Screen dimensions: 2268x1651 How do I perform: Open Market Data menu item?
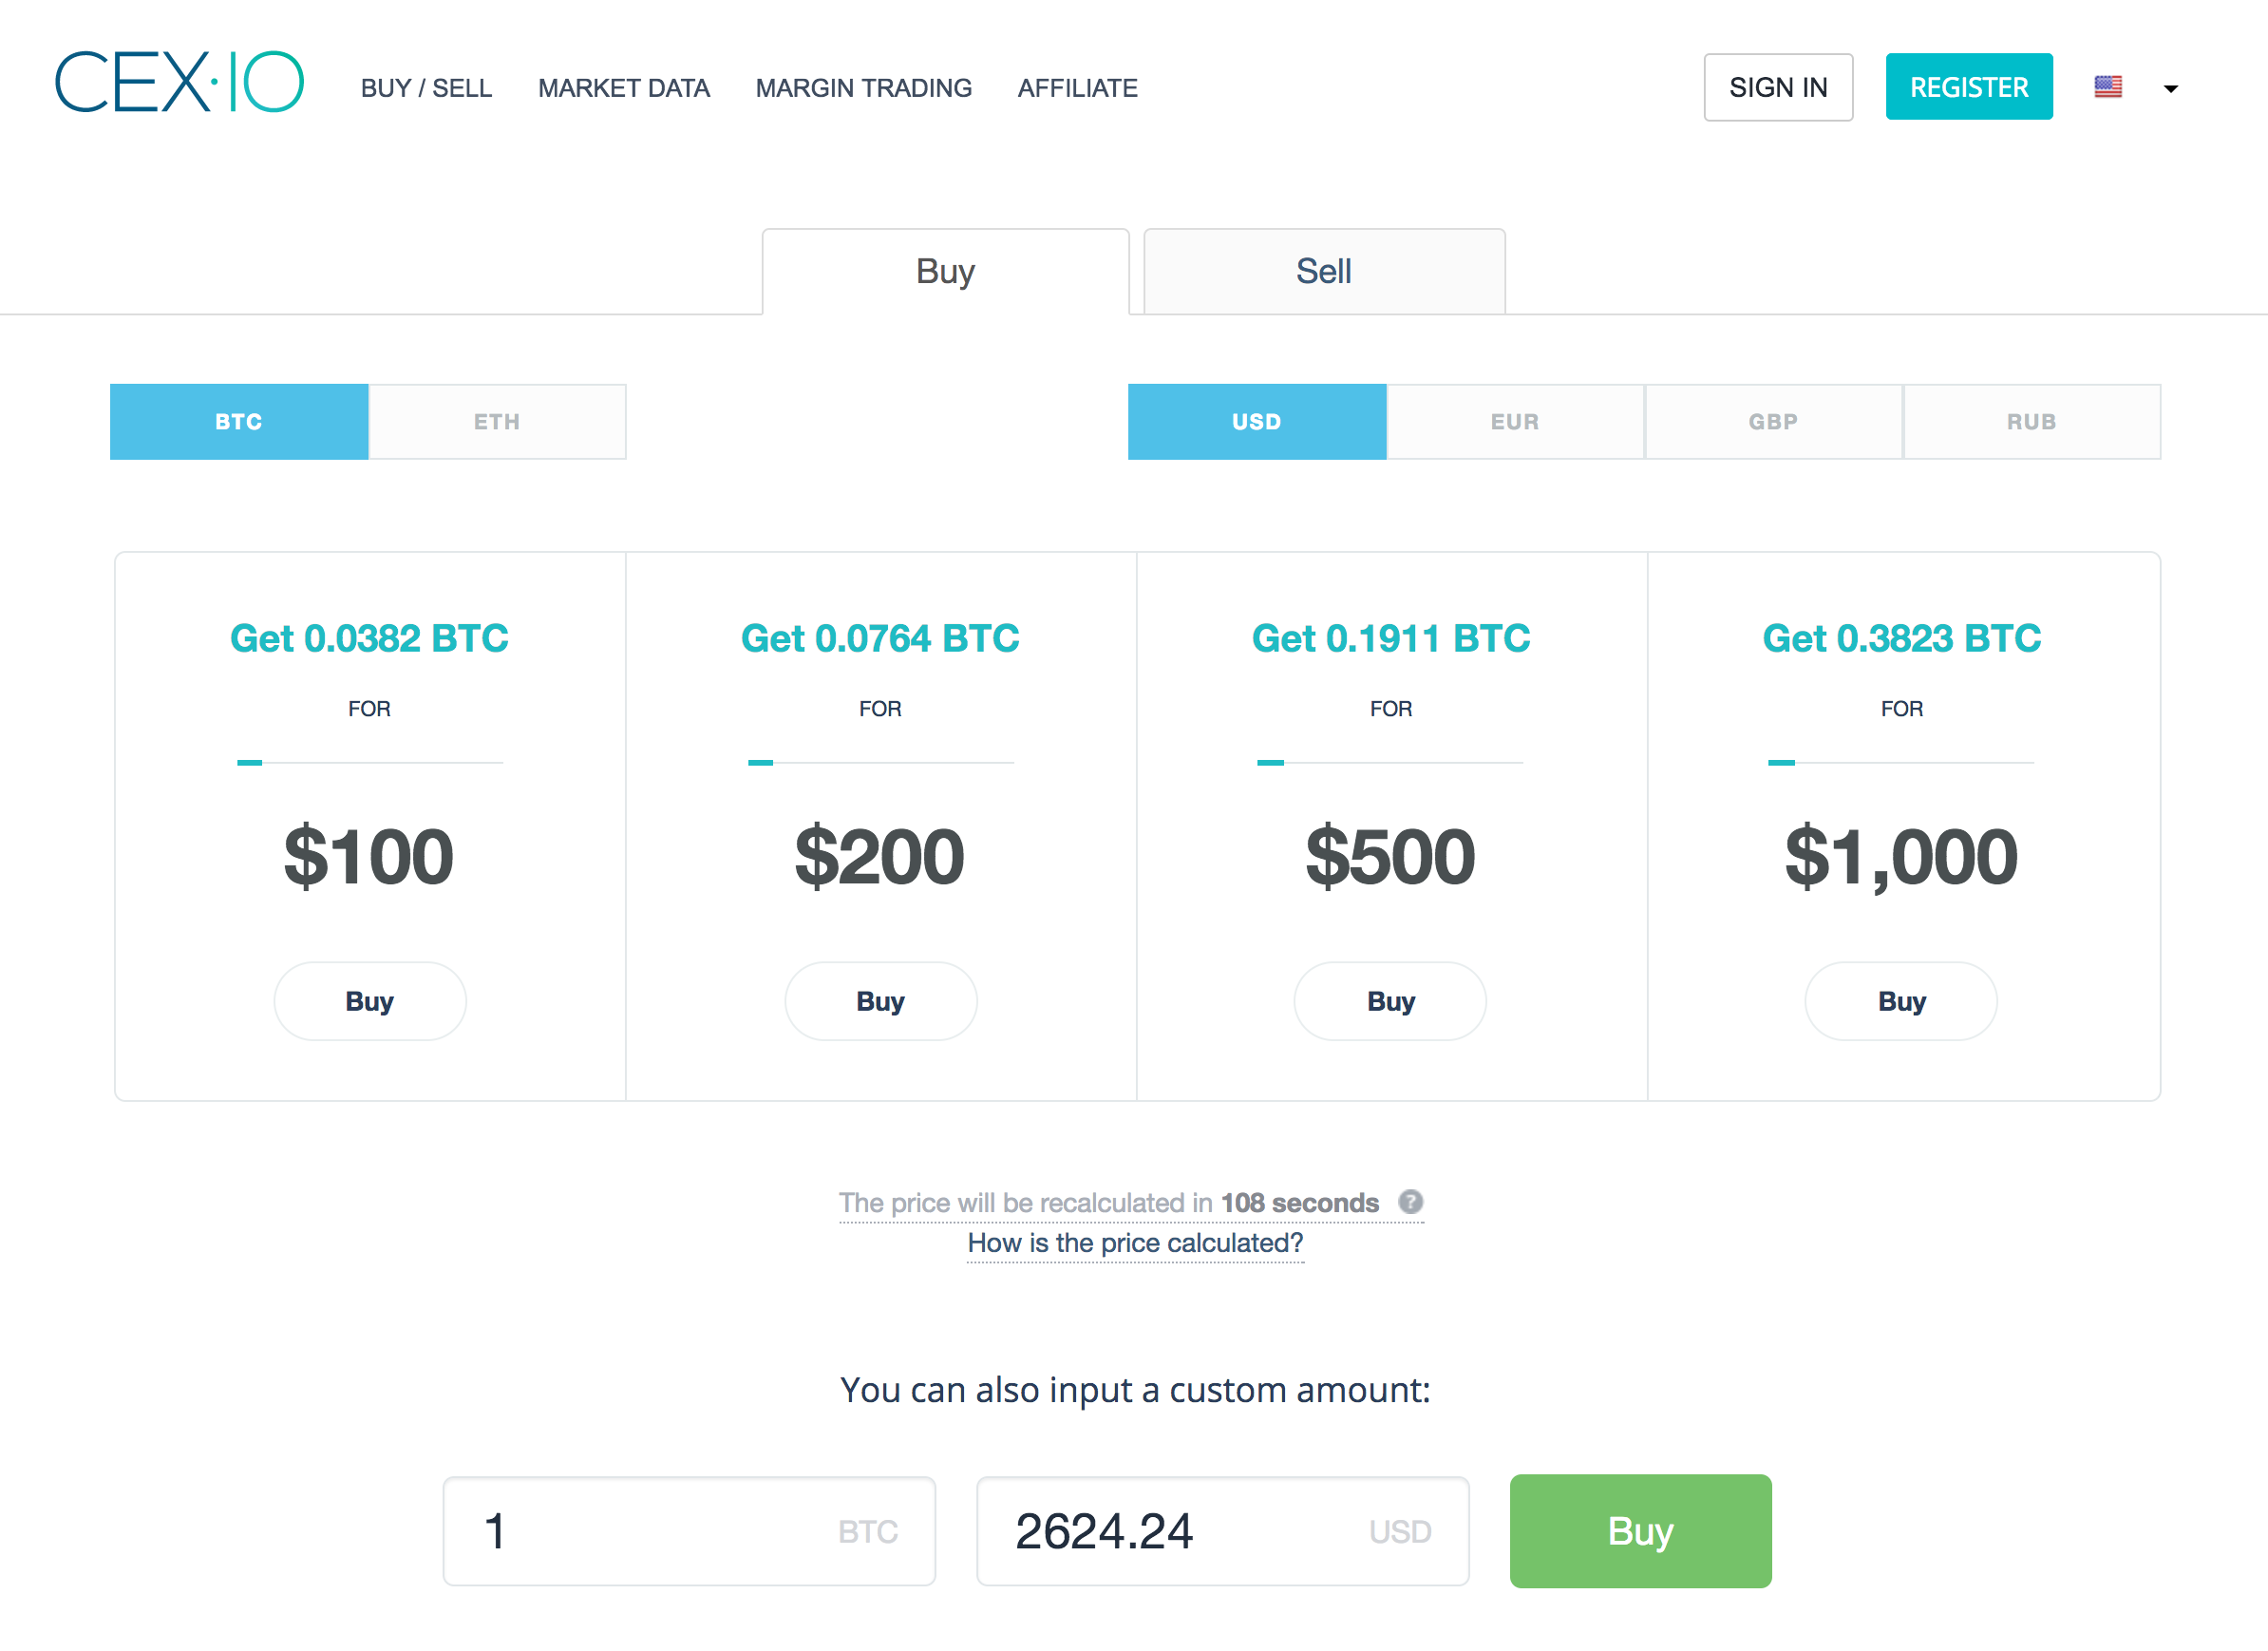[x=623, y=88]
